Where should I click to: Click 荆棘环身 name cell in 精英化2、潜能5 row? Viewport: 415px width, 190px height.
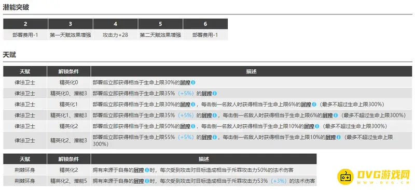click(25, 181)
